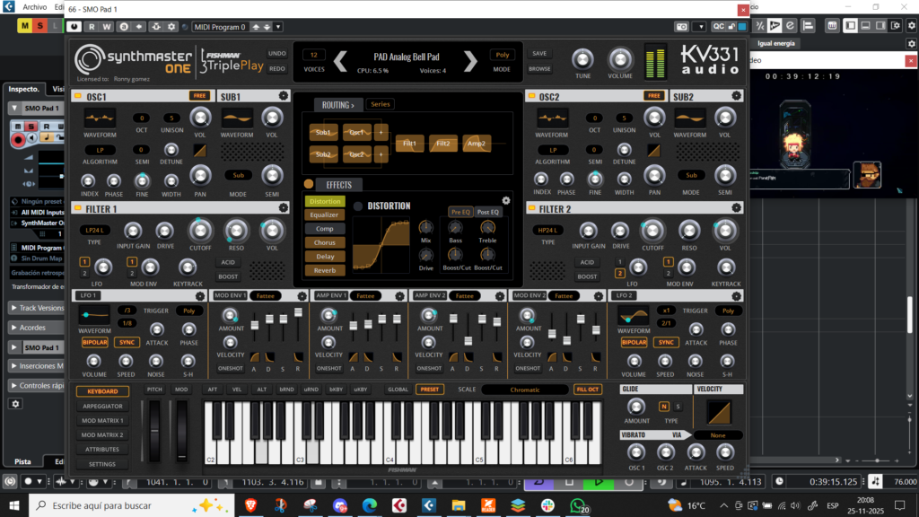
Task: Toggle Filter 1 enable indicator
Action: click(78, 208)
